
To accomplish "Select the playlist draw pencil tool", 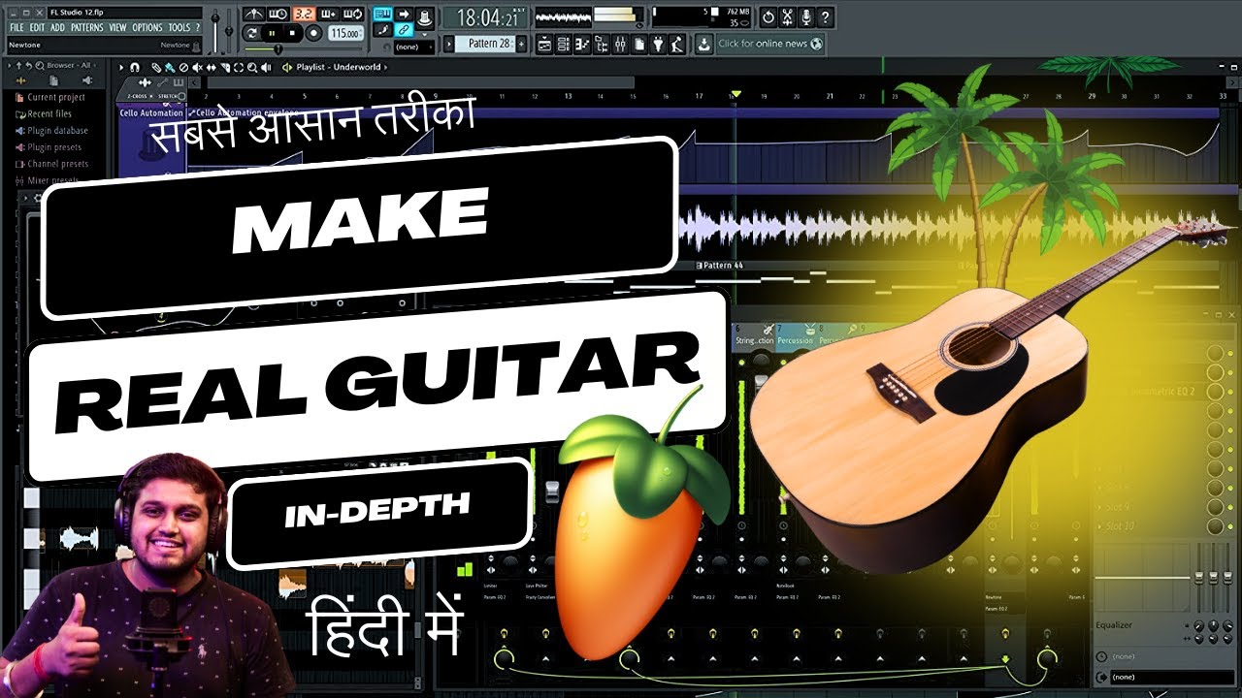I will [156, 67].
